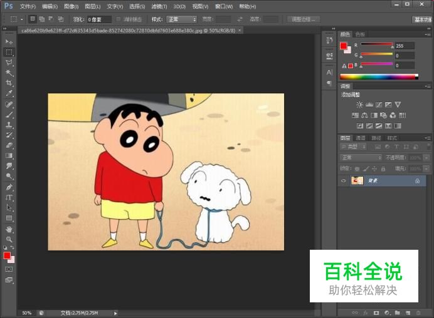Screen dimensions: 434x318
Task: Select the Zoom tool in the toolbox
Action: [x=9, y=239]
